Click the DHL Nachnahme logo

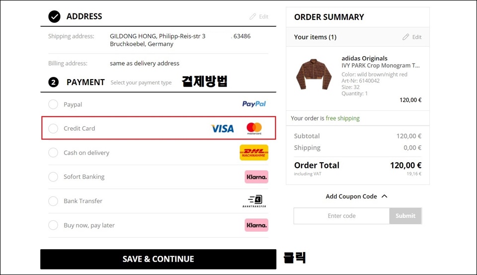point(254,152)
